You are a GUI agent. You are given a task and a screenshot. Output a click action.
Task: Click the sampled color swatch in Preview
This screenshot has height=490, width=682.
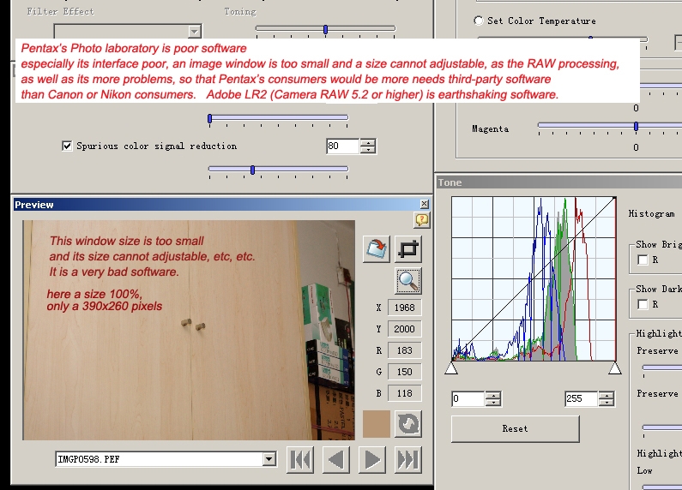pyautogui.click(x=377, y=424)
